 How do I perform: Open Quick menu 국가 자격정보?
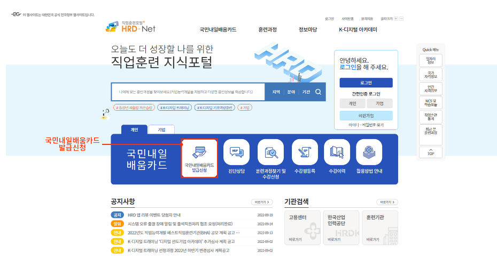430,75
